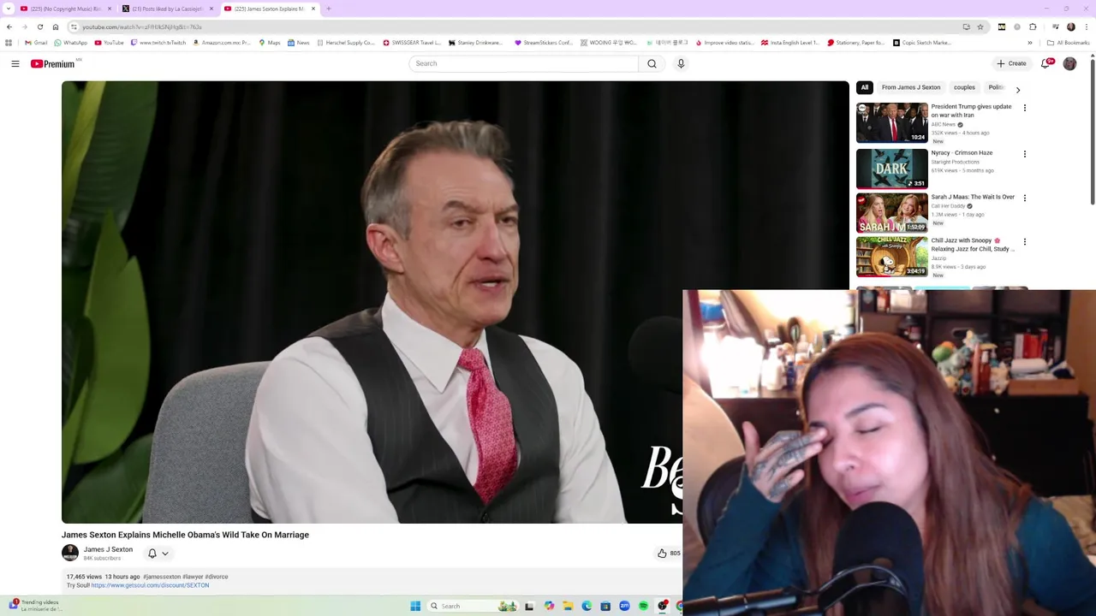Click Sarah J Maas: The Wait Is Over title
1096x616 pixels.
tap(973, 197)
